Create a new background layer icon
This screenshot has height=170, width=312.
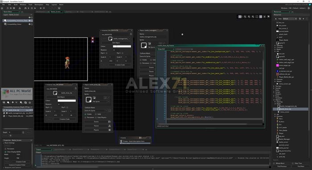pyautogui.click(x=4, y=103)
